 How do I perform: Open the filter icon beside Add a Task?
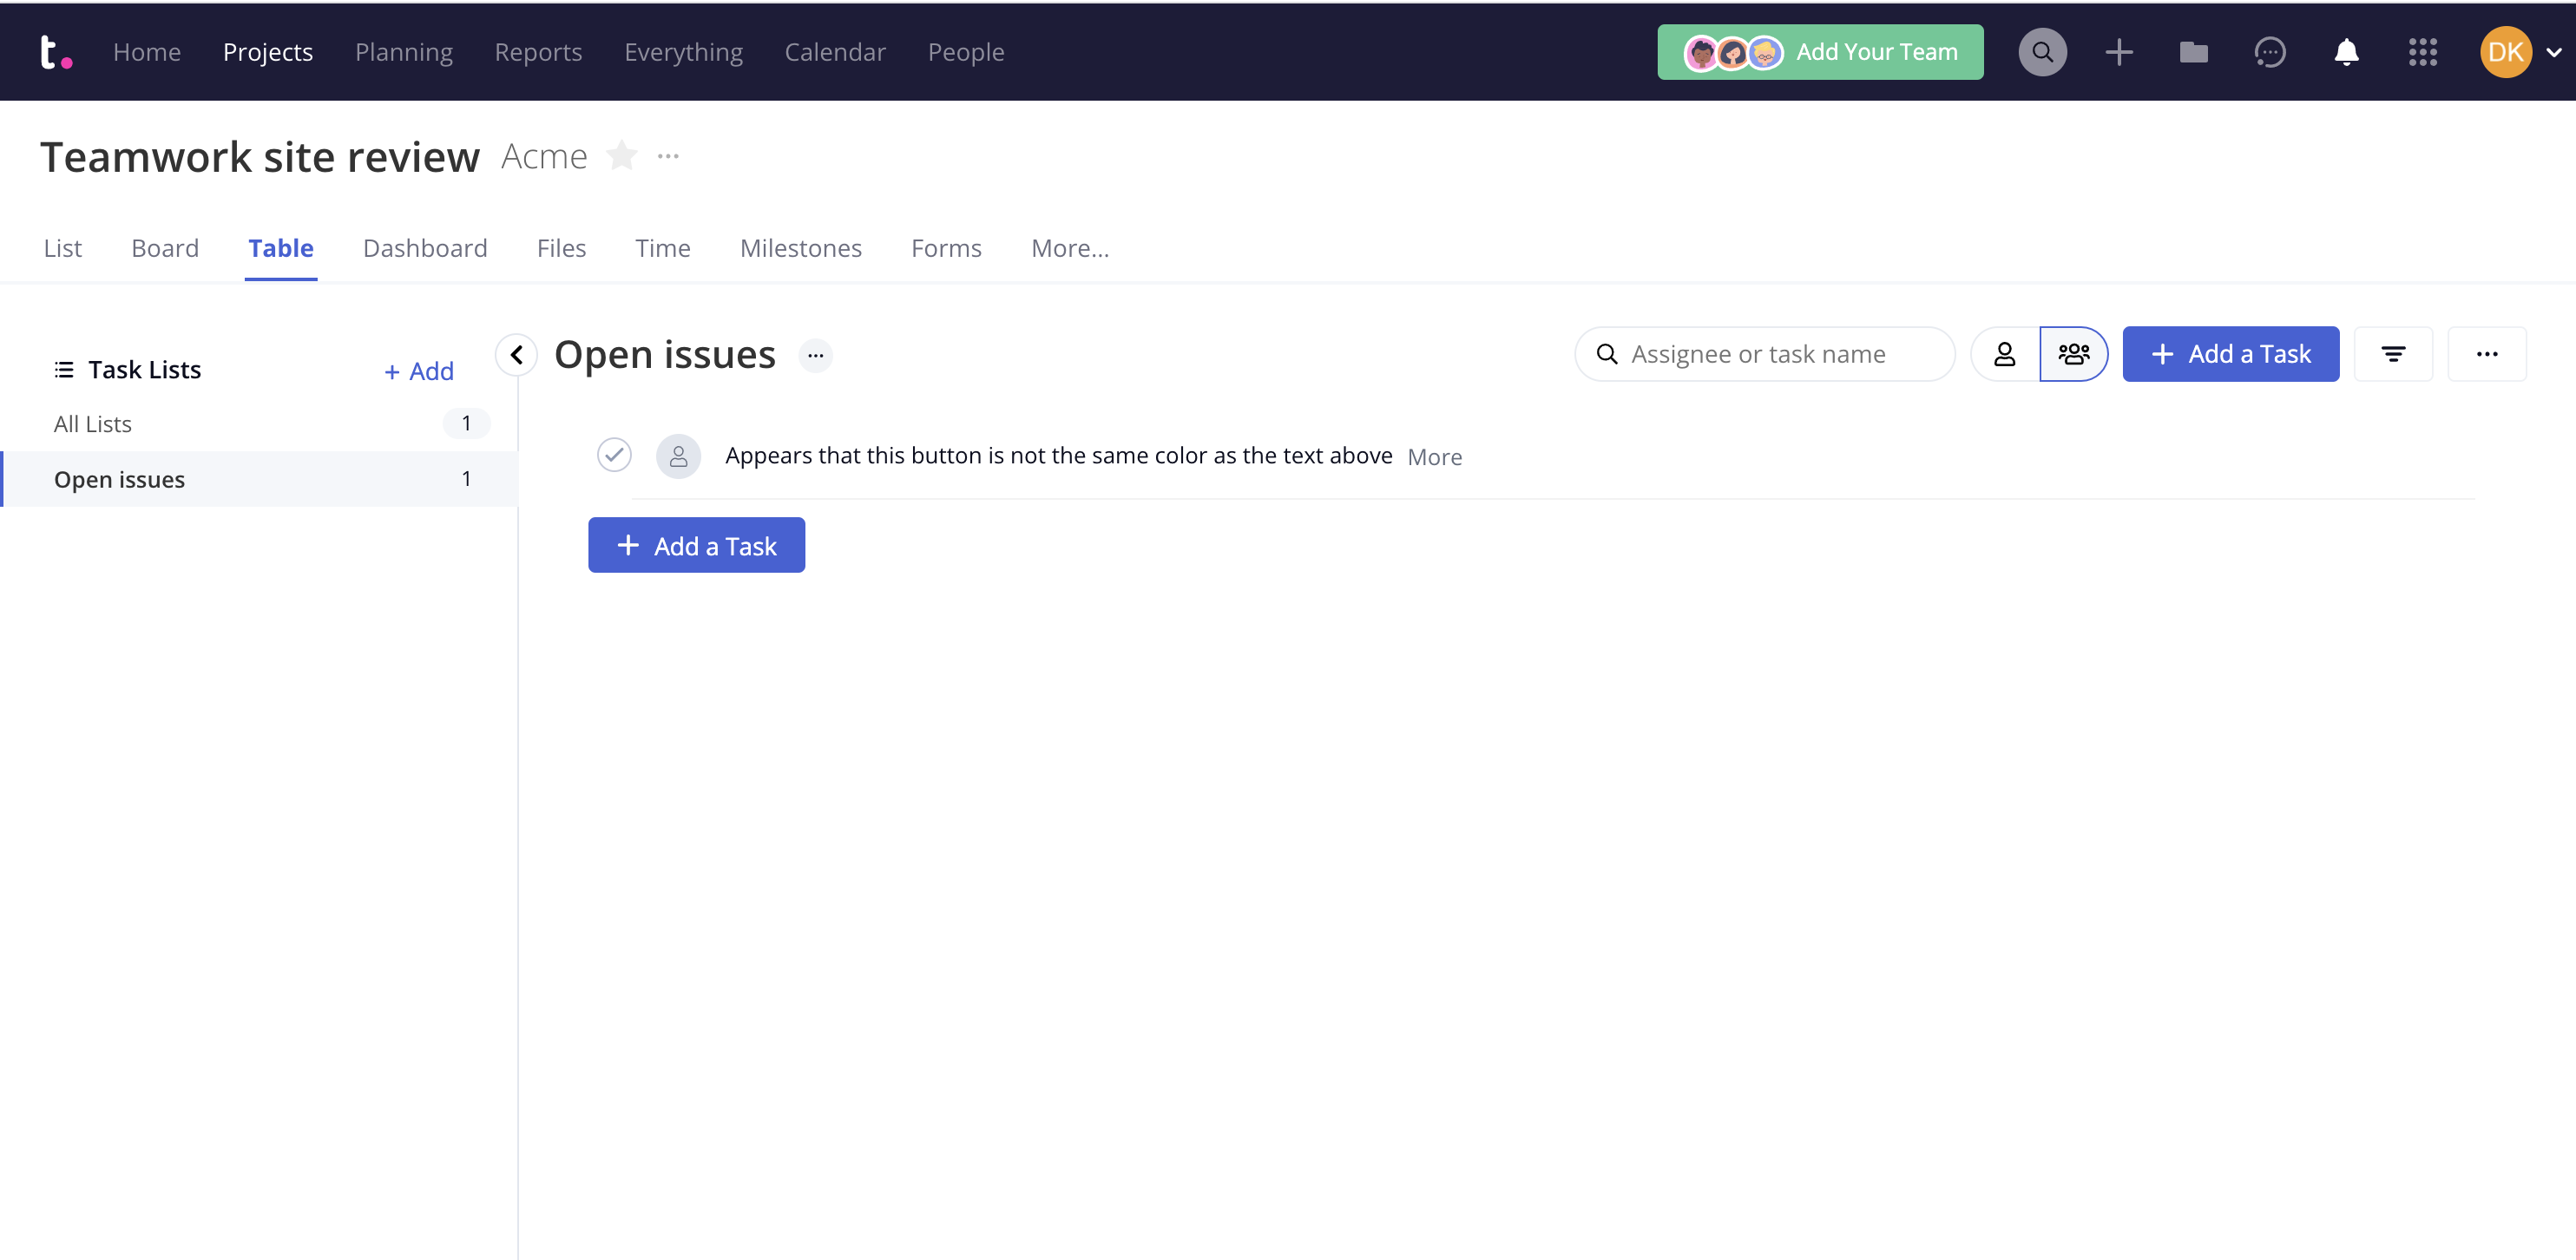2392,354
